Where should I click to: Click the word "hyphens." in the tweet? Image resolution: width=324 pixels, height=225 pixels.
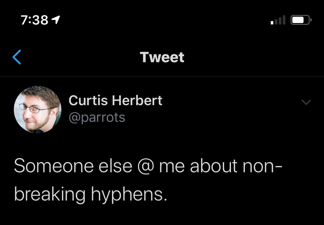(x=129, y=194)
